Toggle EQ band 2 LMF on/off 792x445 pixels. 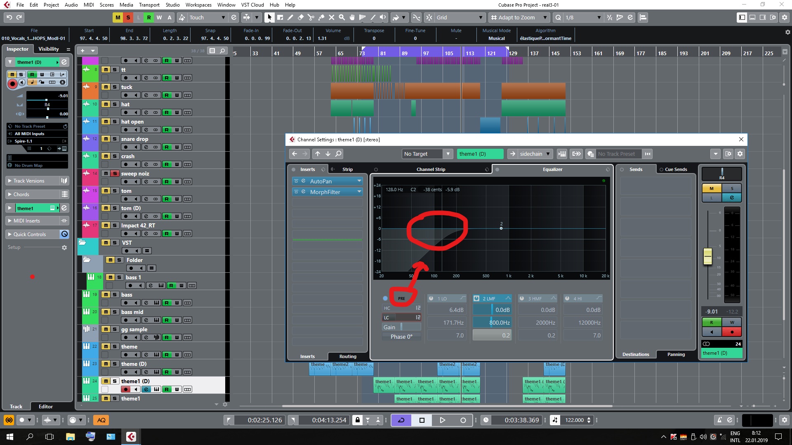476,298
